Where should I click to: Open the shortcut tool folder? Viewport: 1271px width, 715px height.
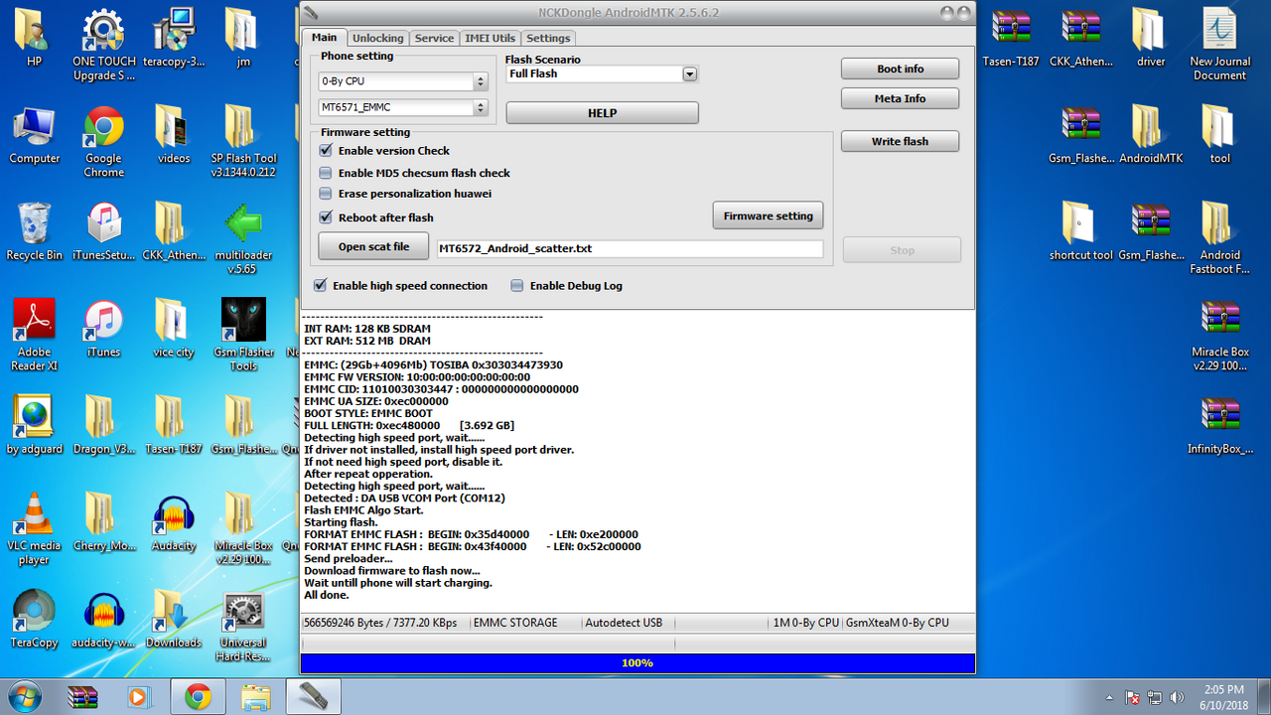coord(1080,232)
